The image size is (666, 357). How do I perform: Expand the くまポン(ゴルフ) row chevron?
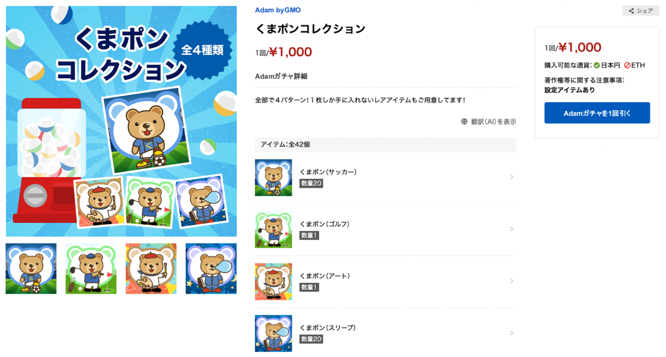[x=511, y=229]
